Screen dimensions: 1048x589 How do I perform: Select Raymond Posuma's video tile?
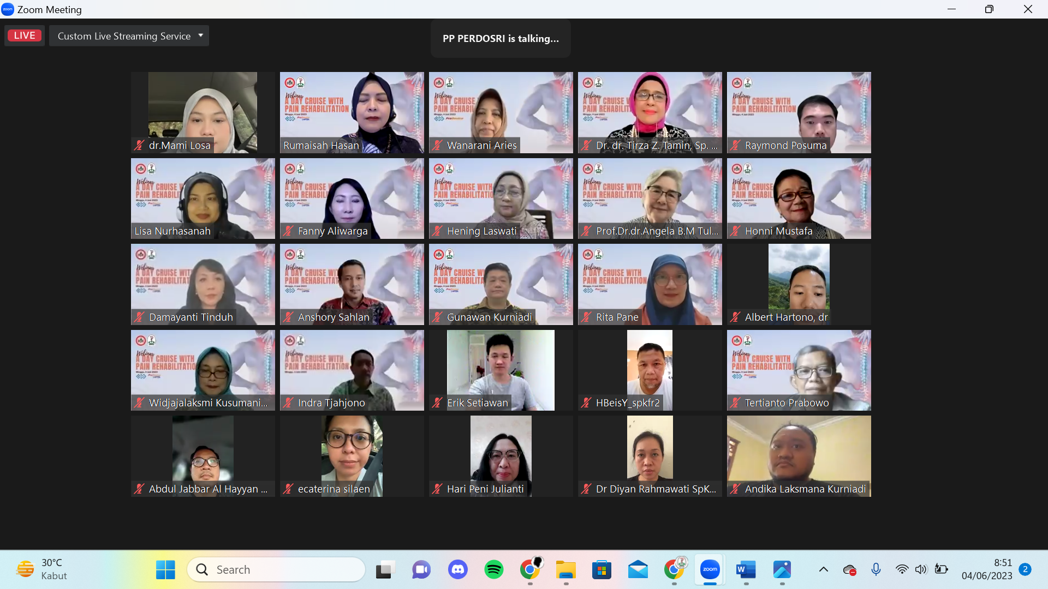click(799, 112)
